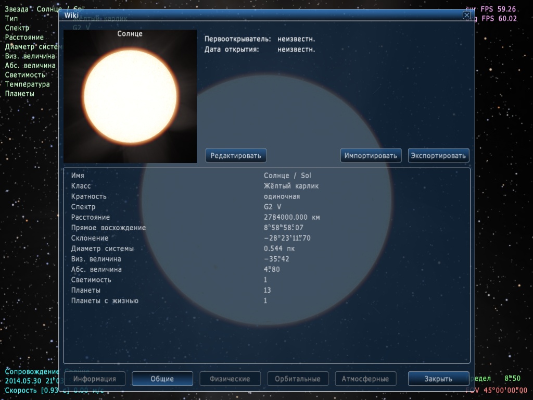Click the planets count value 13
This screenshot has width=533, height=400.
267,291
